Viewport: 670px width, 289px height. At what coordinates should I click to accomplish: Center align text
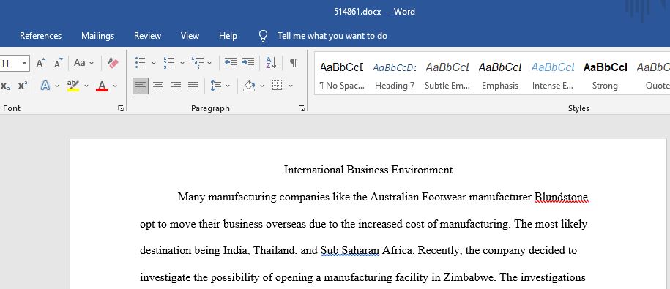pos(158,86)
